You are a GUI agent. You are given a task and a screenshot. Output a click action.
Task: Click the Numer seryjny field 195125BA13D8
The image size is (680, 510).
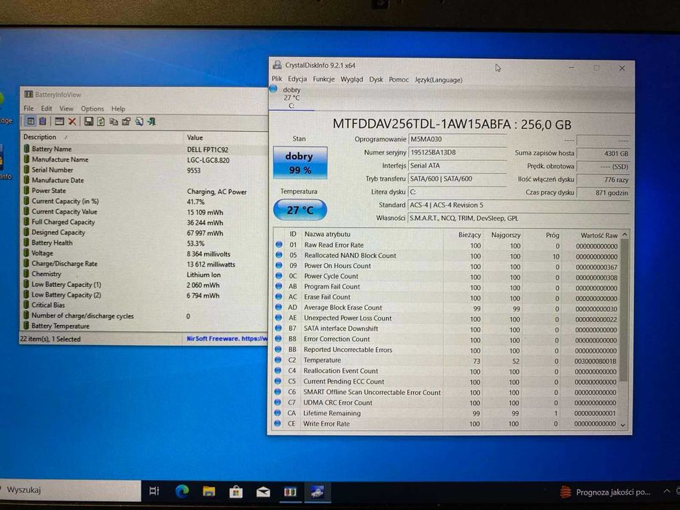(x=458, y=152)
